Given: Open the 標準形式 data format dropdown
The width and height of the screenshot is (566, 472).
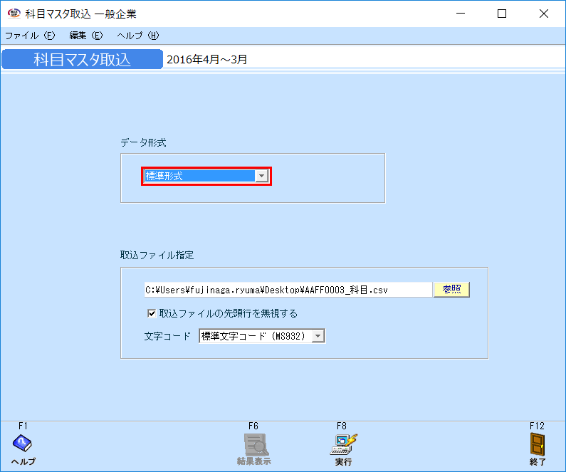Looking at the screenshot, I should [x=261, y=176].
